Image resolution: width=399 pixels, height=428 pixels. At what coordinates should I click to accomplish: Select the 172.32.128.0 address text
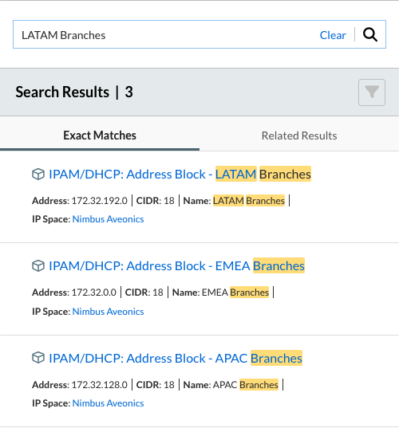99,385
